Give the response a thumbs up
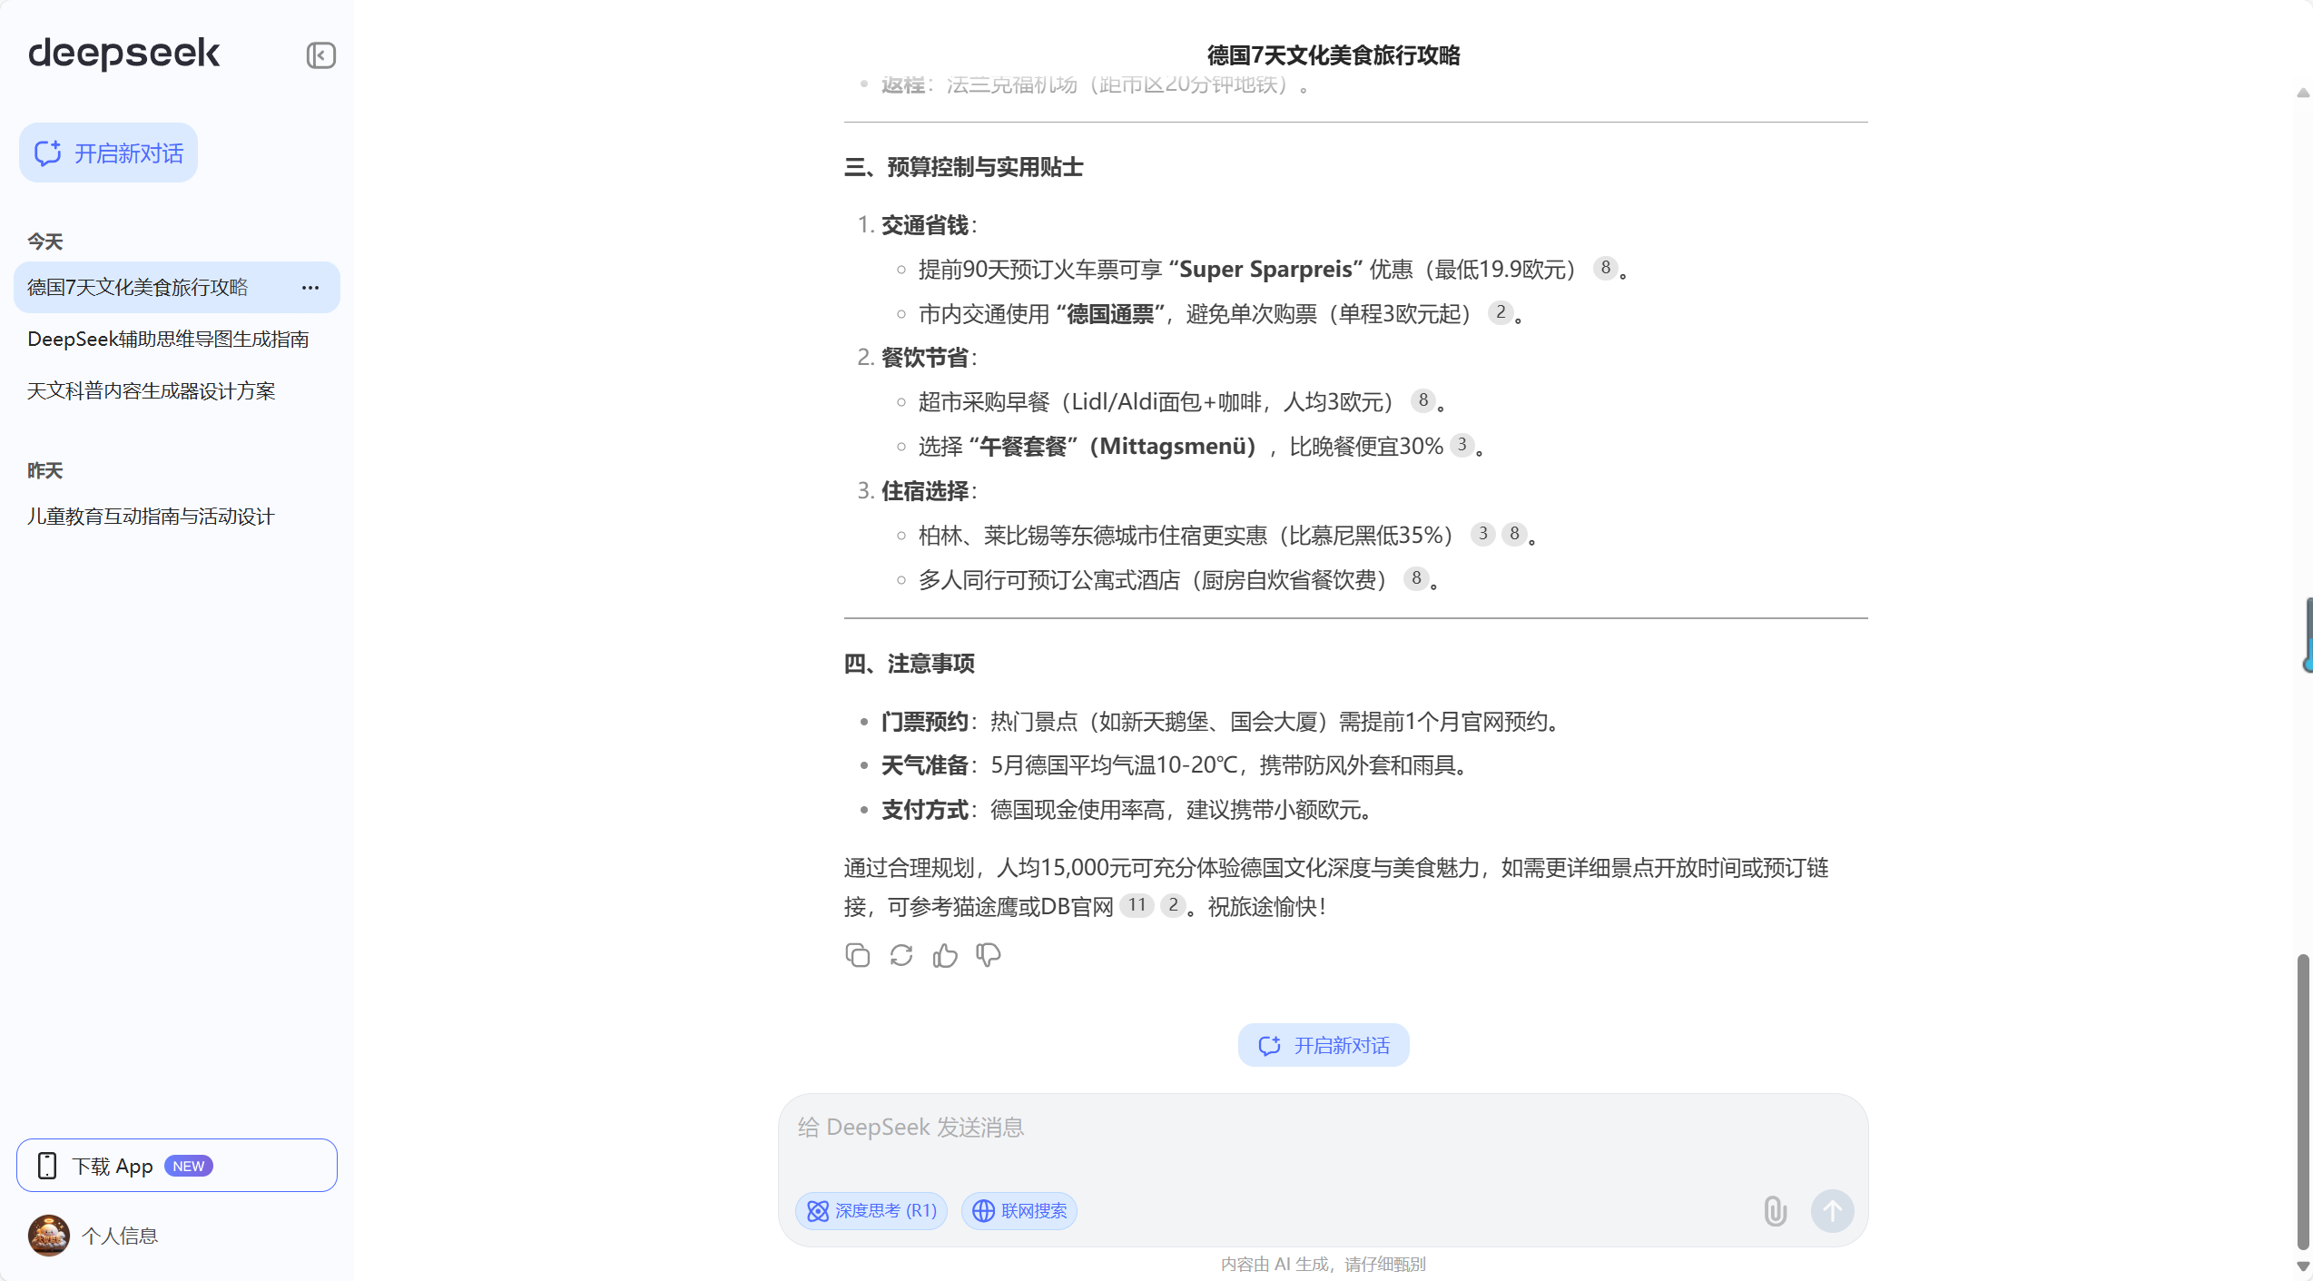The height and width of the screenshot is (1281, 2313). pos(944,955)
